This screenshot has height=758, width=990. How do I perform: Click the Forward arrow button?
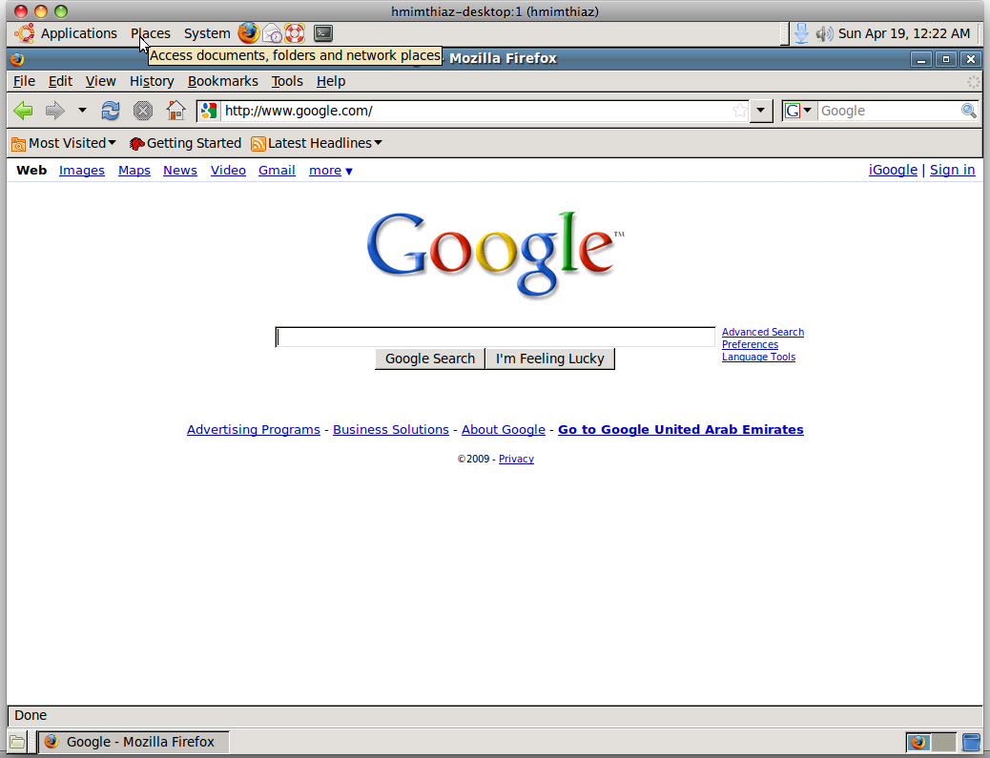(55, 112)
